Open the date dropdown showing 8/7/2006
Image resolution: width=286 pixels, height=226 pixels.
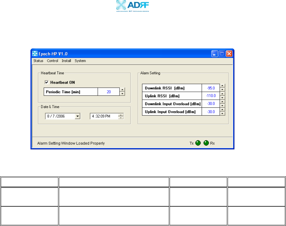pyautogui.click(x=78, y=116)
